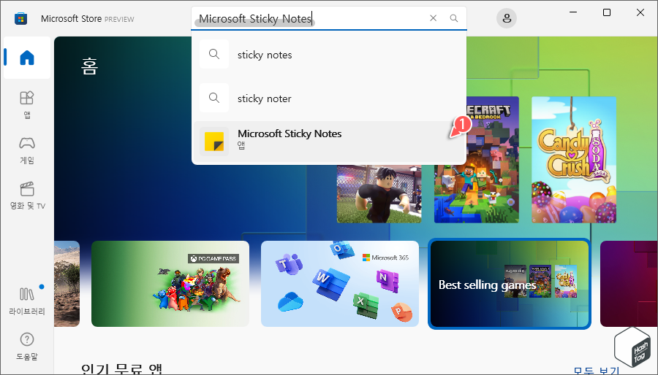Image resolution: width=658 pixels, height=375 pixels.
Task: Select the 'sticky noter' suggestion
Action: [x=329, y=98]
